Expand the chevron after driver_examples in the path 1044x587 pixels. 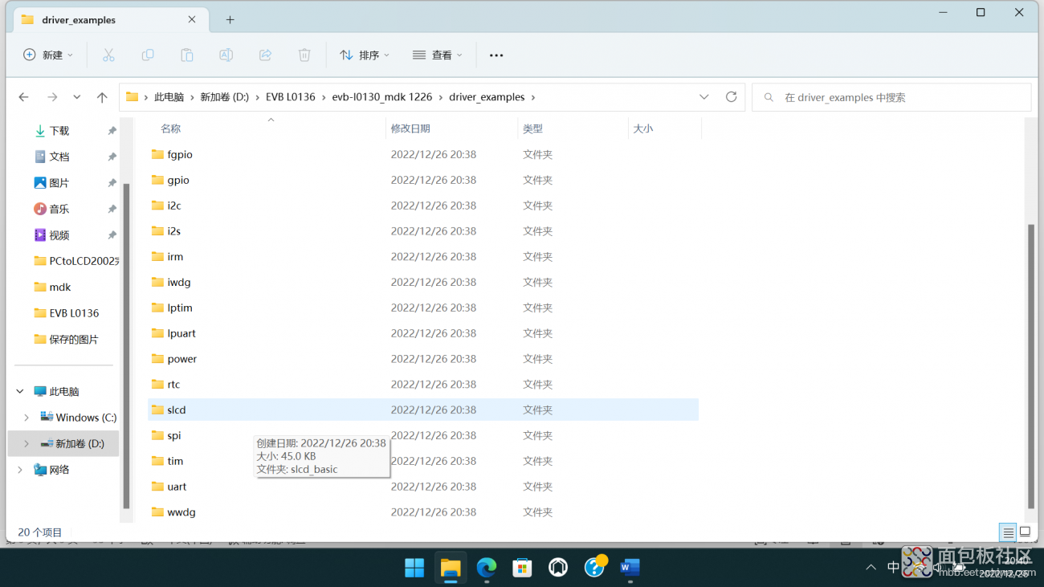533,97
